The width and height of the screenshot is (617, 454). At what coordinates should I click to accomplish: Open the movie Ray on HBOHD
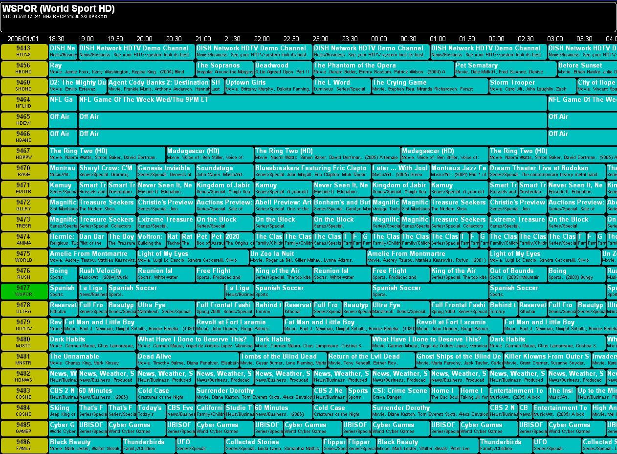pyautogui.click(x=122, y=69)
